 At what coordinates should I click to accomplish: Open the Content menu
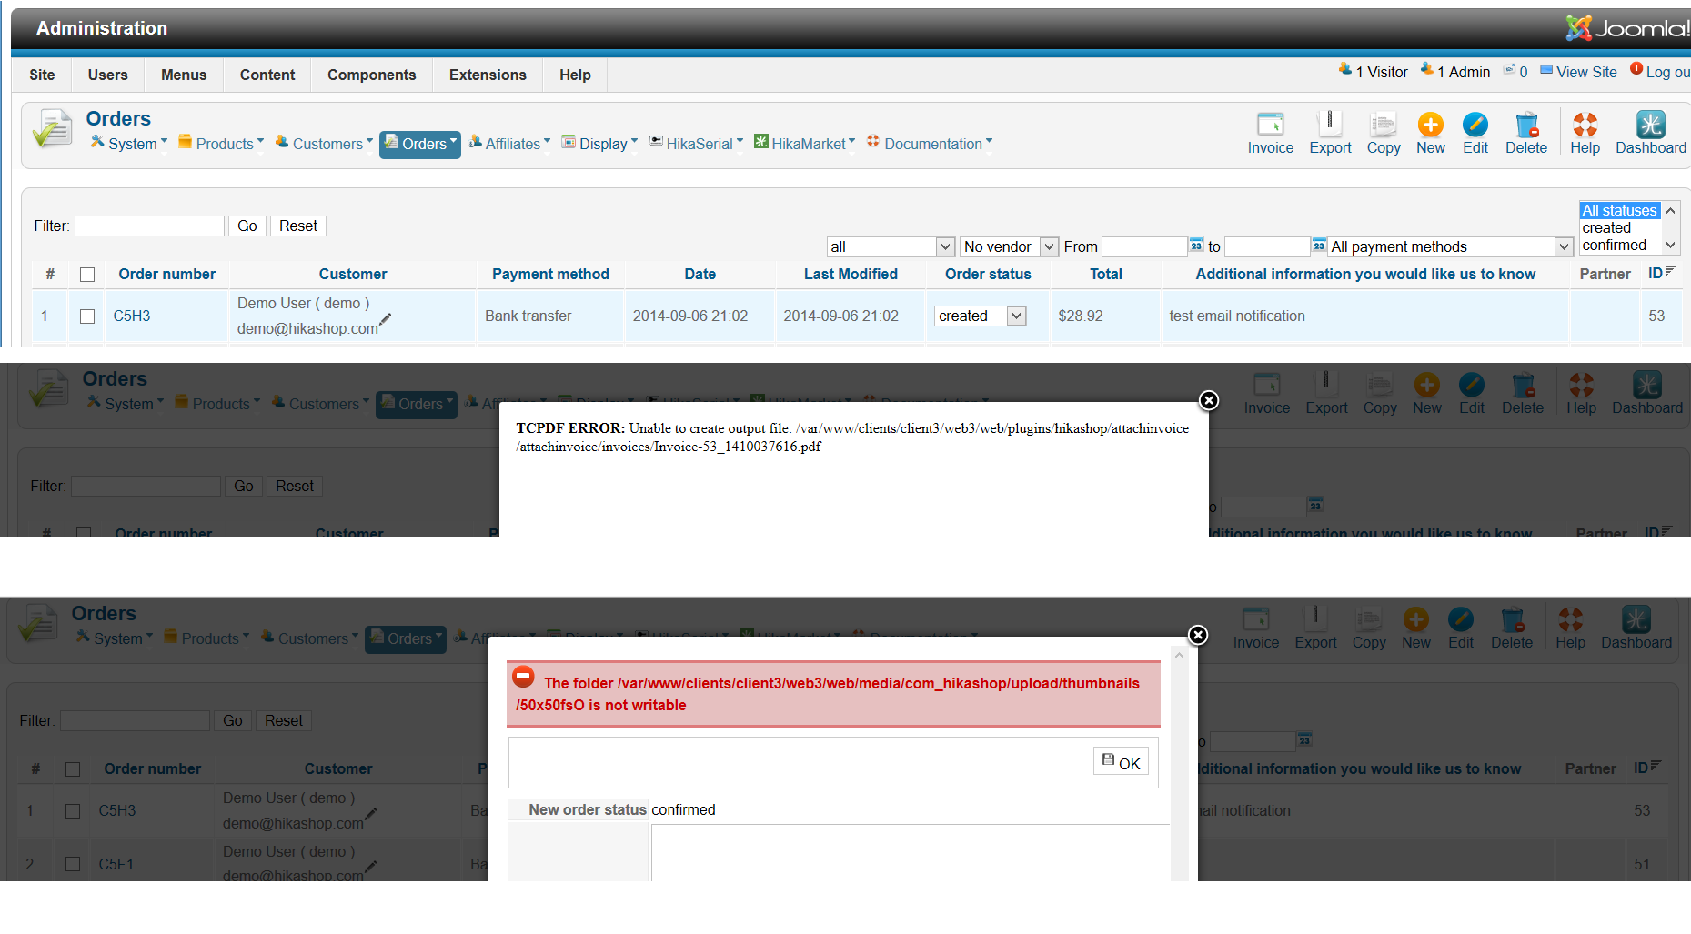click(267, 75)
